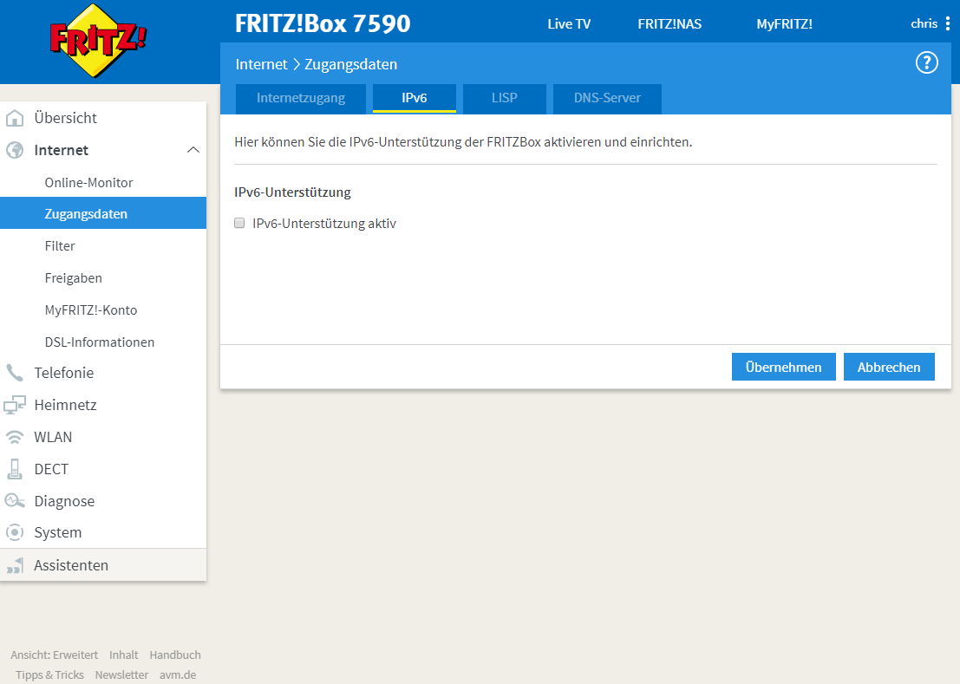Collapse the Internet menu chevron

193,150
